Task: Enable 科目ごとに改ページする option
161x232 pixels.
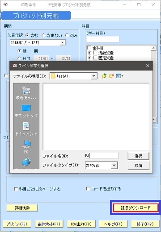Action: 16,189
